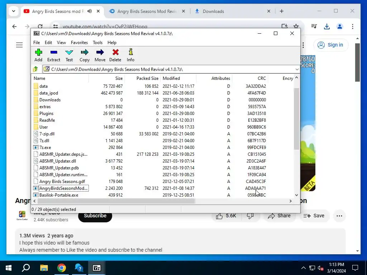The width and height of the screenshot is (367, 275).
Task: Click the Share button under video
Action: 279,216
